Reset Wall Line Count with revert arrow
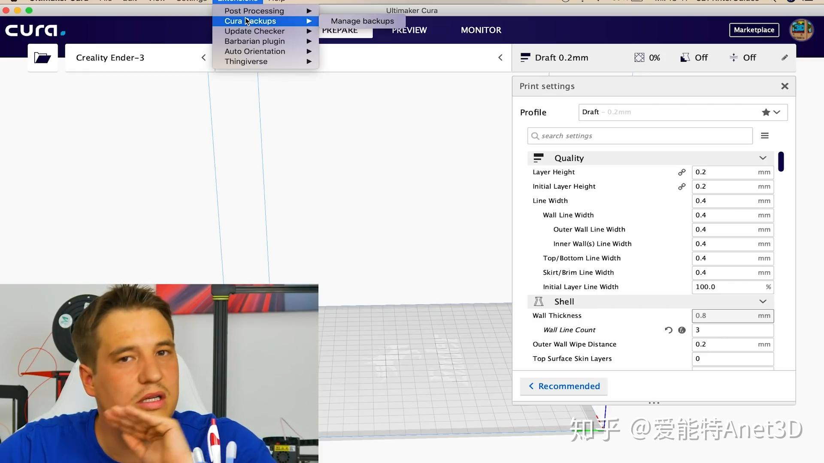824x463 pixels. [x=668, y=330]
